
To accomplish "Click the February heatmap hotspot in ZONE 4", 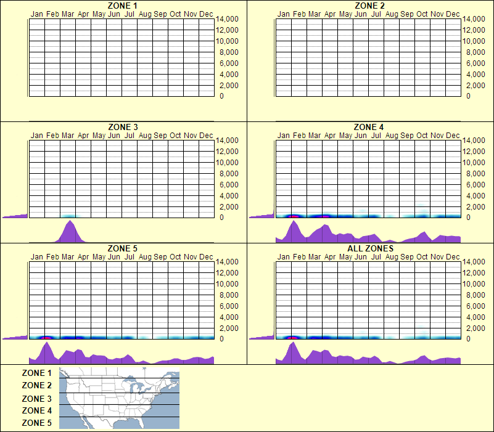I will click(294, 216).
